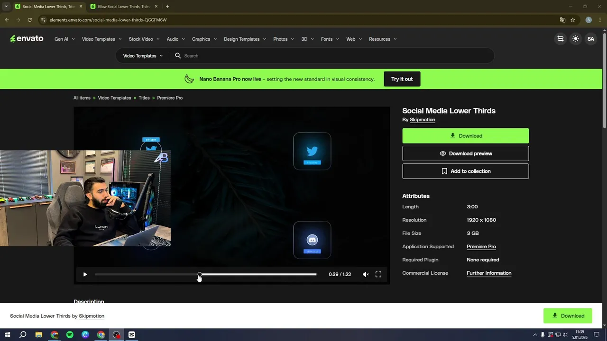The height and width of the screenshot is (341, 607).
Task: Open the Envato logo homepage link
Action: [27, 39]
